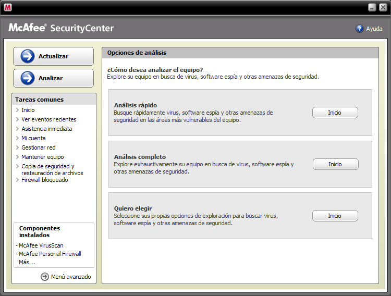Click the Menú avanzado arrow icon
This screenshot has height=296, width=391.
click(x=45, y=277)
